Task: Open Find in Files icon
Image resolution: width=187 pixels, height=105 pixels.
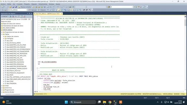Action: (x=109, y=7)
